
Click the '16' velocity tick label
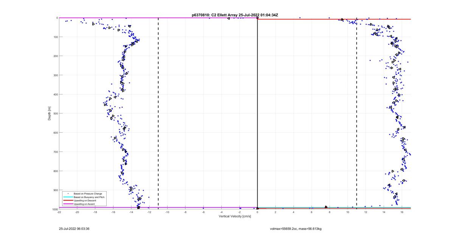[402, 212]
